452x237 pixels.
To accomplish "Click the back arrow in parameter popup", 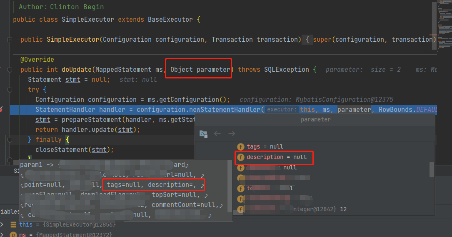I will click(x=217, y=134).
